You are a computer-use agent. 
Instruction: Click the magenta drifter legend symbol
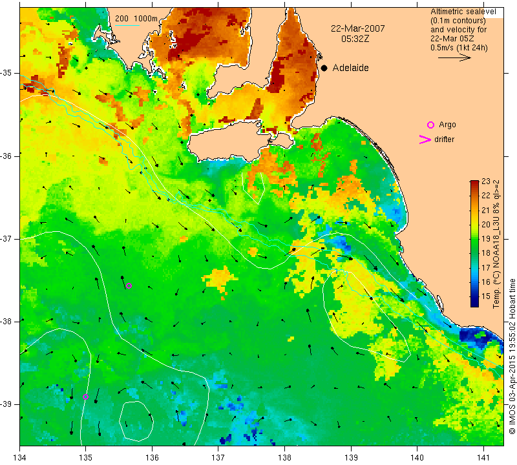tap(425, 139)
